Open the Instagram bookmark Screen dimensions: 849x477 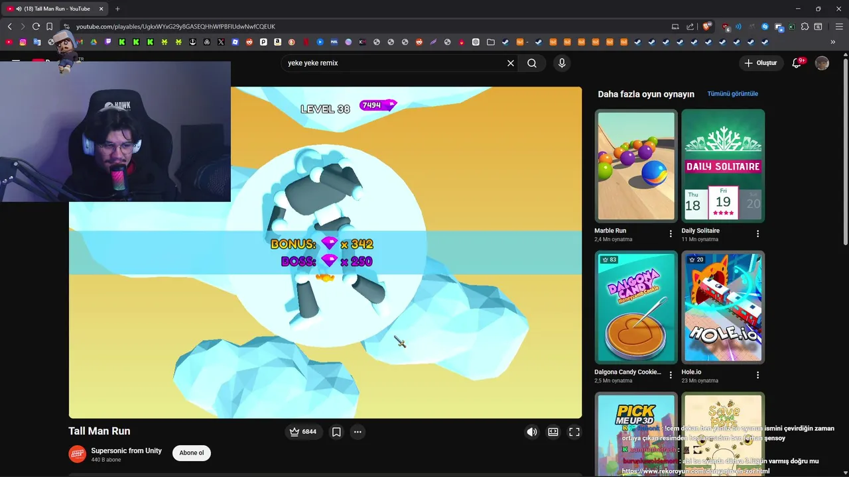click(23, 42)
